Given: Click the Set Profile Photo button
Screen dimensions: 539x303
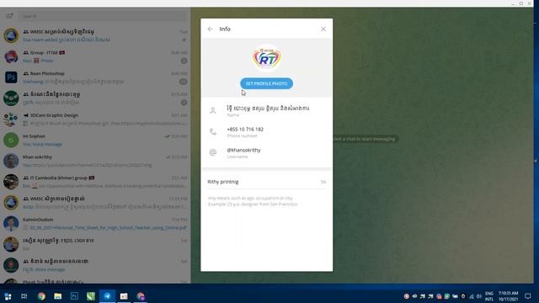Looking at the screenshot, I should click(266, 83).
